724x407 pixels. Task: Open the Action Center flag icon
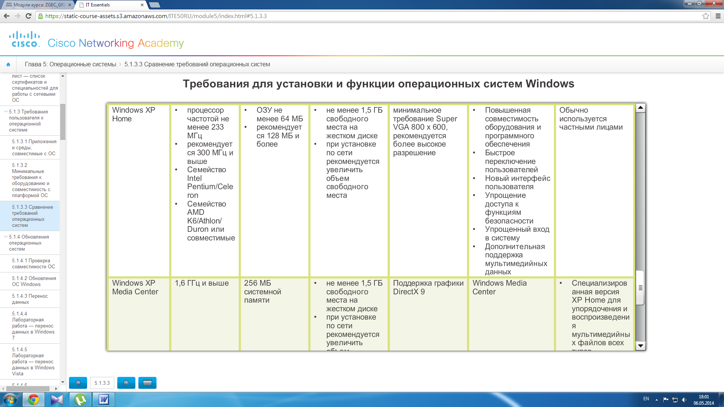pyautogui.click(x=666, y=400)
